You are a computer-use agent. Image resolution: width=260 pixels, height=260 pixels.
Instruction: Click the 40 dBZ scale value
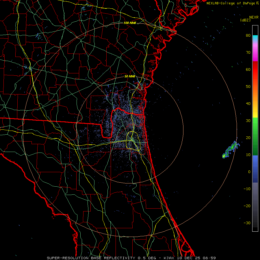click(248, 104)
